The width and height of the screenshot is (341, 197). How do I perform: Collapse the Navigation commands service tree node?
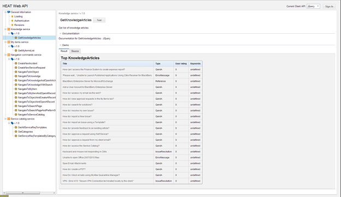(x=5, y=55)
